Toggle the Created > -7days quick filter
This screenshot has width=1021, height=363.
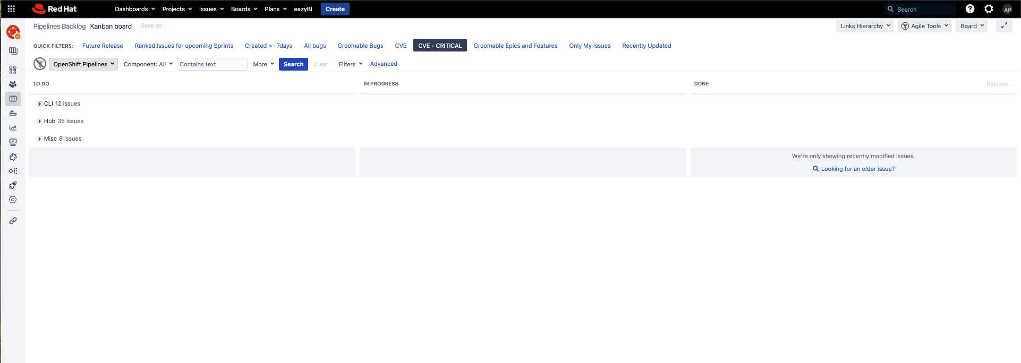[268, 46]
